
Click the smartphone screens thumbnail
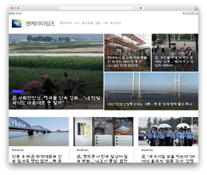(x=103, y=132)
